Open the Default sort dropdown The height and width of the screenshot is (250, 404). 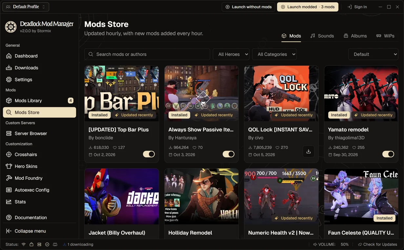[373, 54]
